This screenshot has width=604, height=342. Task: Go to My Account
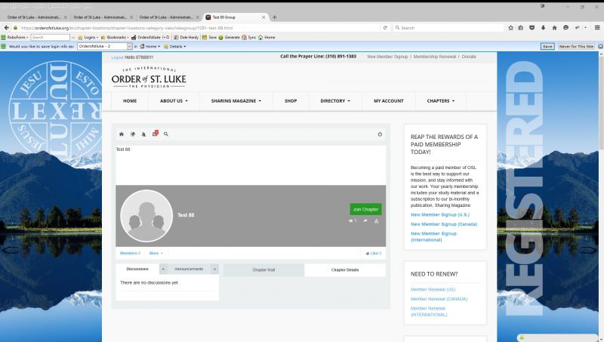[389, 101]
